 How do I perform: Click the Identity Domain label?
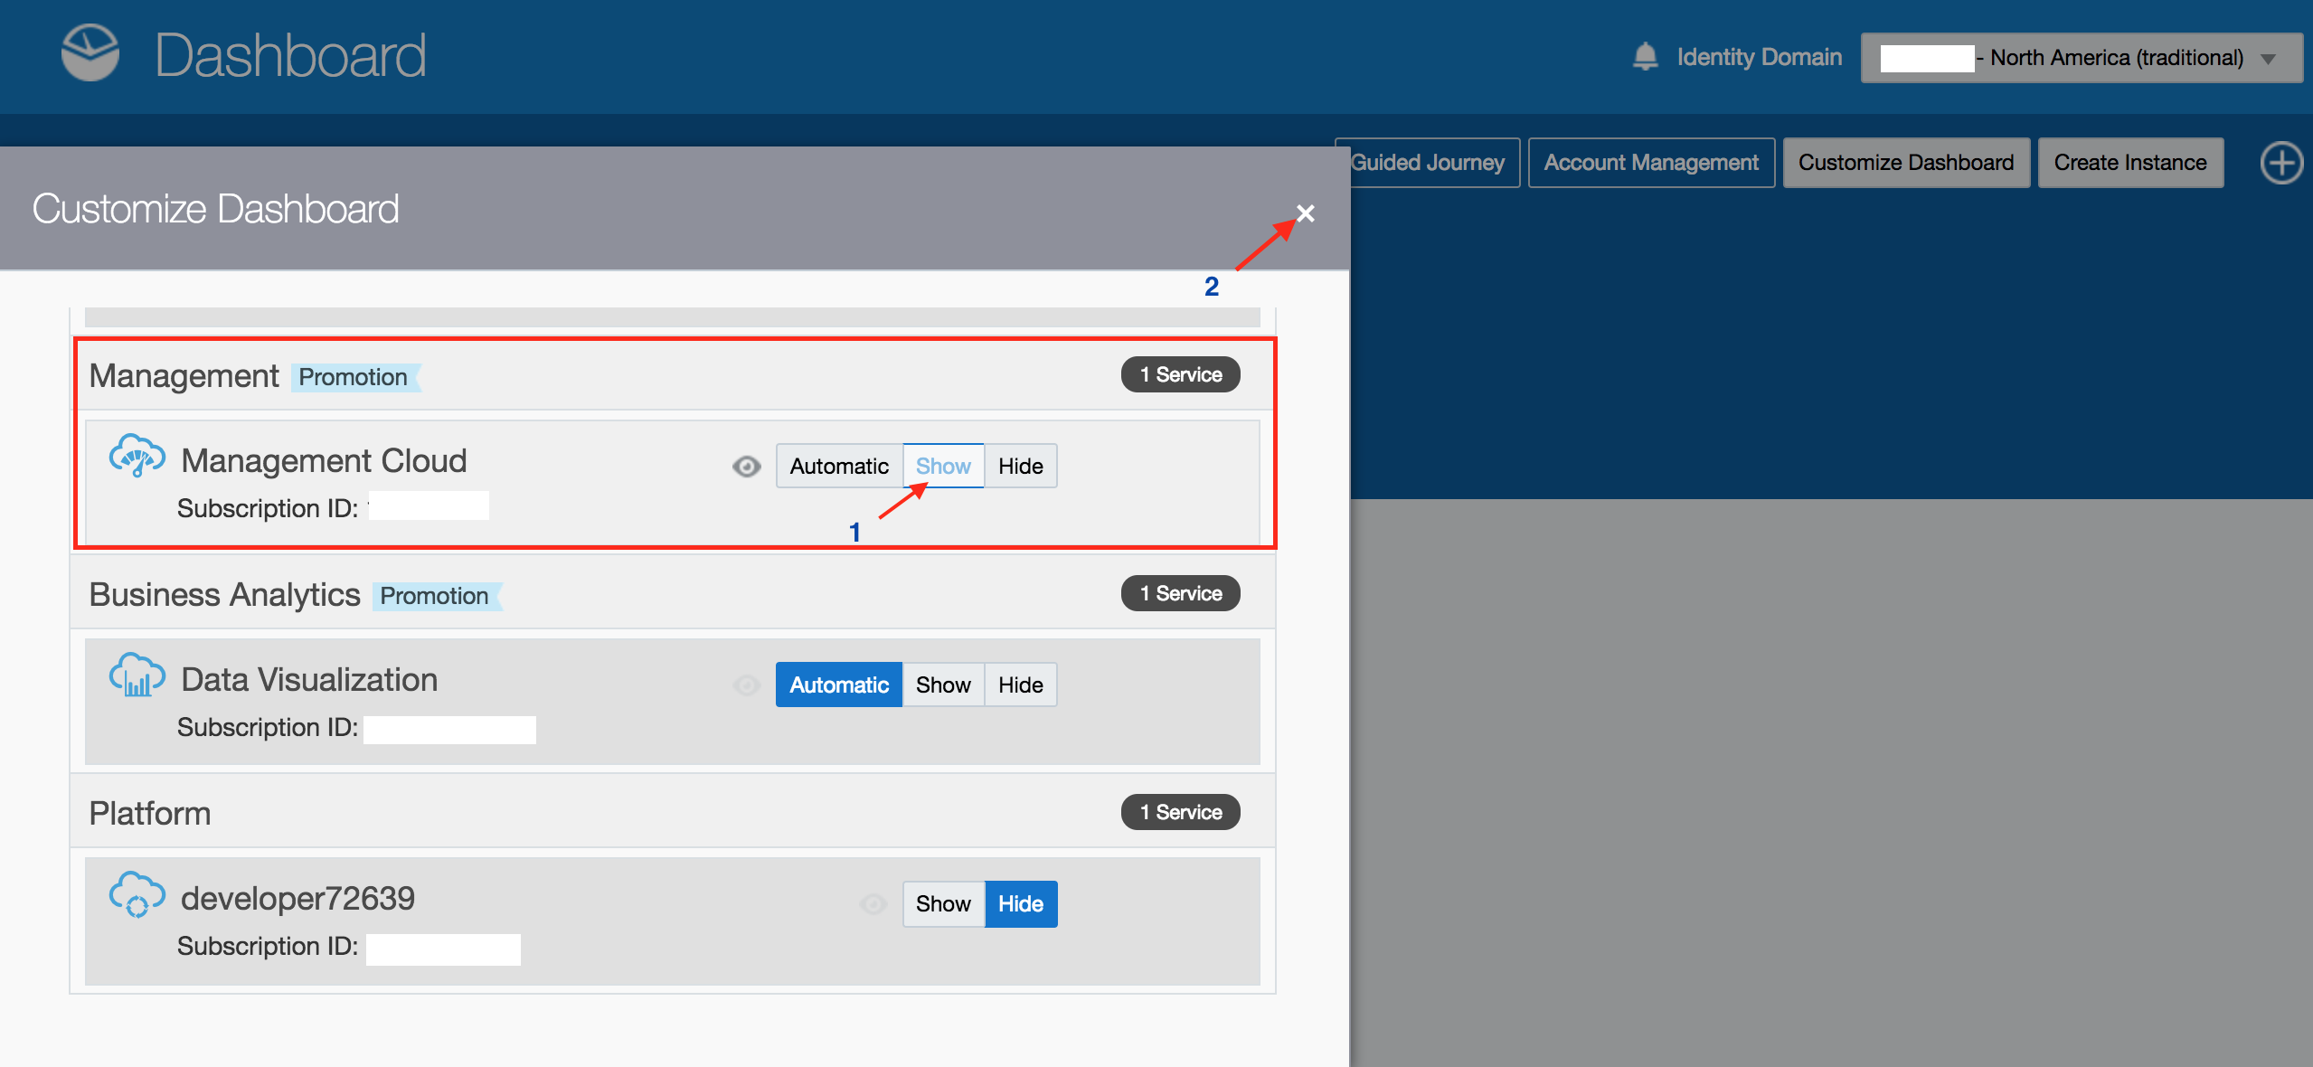pos(1759,57)
